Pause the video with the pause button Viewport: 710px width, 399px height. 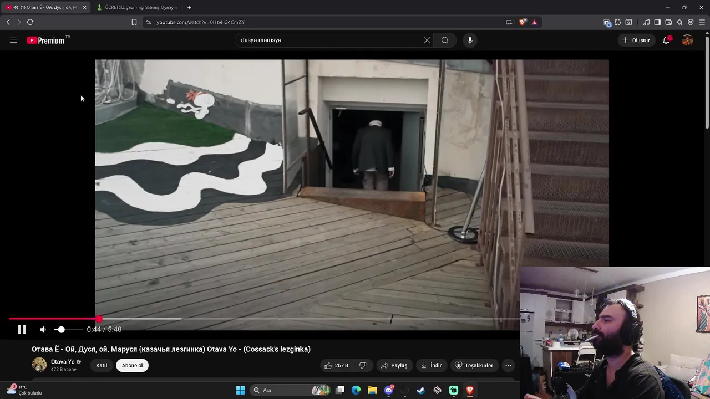(x=22, y=330)
